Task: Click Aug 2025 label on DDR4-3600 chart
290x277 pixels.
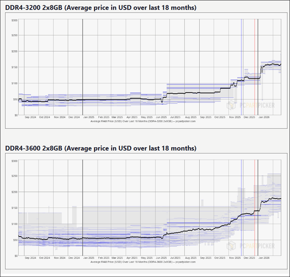Action: [x=191, y=258]
